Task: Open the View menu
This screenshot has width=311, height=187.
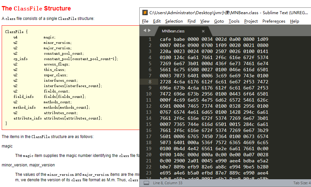Action: click(205, 21)
